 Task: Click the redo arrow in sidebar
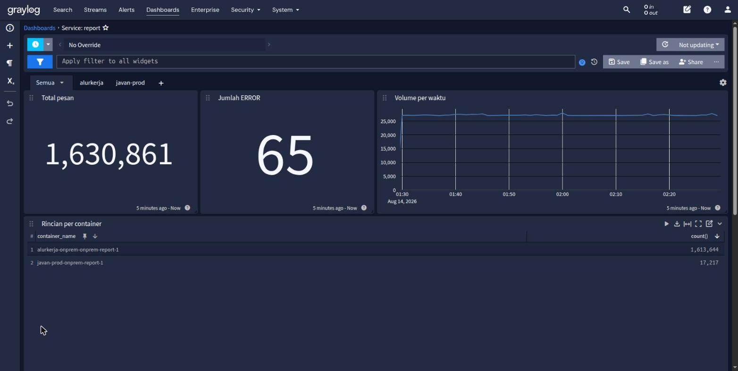pyautogui.click(x=9, y=121)
